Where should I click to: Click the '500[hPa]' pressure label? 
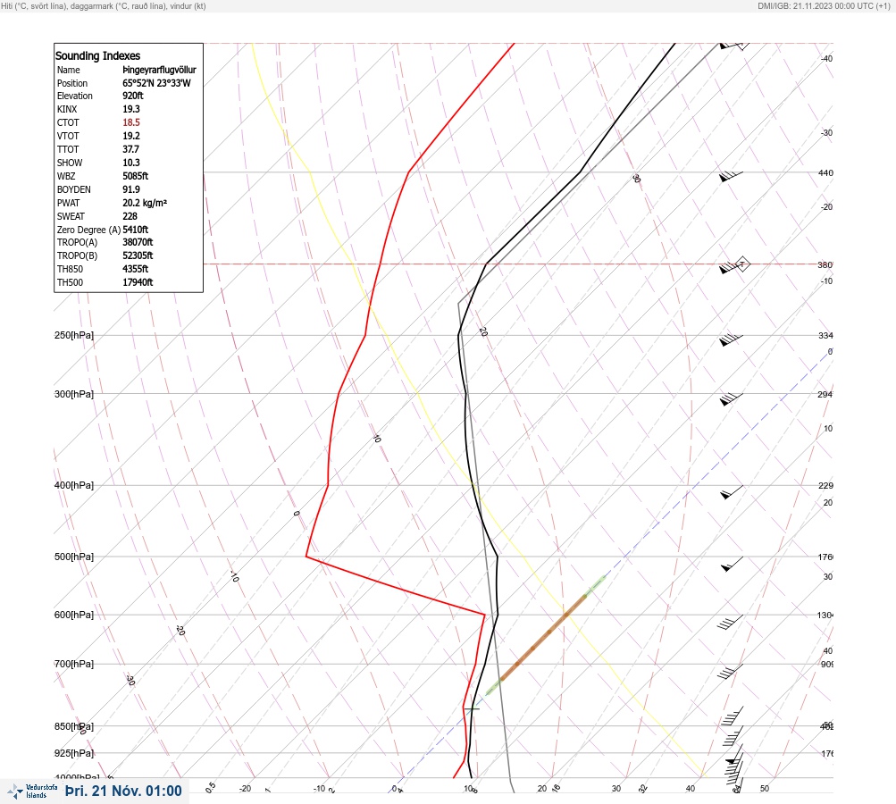coord(74,557)
